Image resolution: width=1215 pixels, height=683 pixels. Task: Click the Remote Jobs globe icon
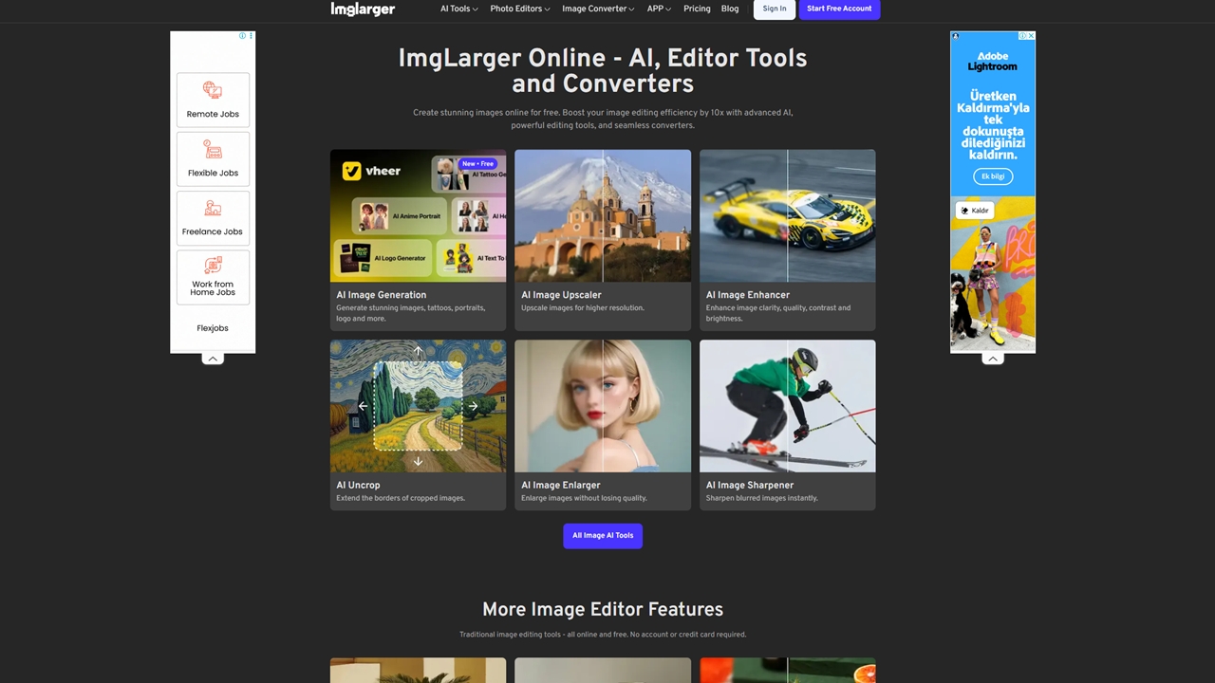[213, 91]
